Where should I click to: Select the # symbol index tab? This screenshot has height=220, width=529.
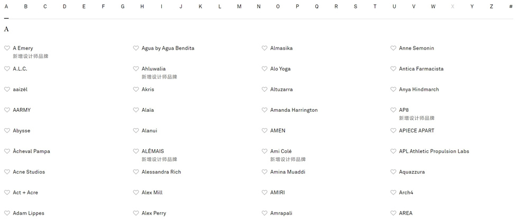point(511,6)
